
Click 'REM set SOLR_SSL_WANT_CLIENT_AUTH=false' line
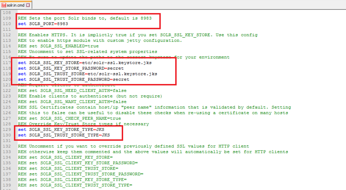(x=72, y=102)
